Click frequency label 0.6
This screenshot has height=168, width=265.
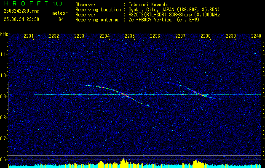click(4, 160)
